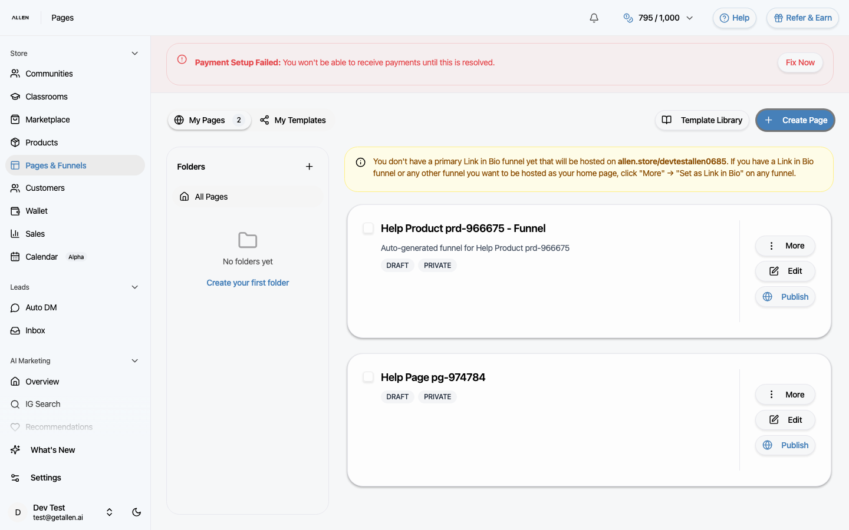Viewport: 849px width, 530px height.
Task: Switch to the My Templates tab
Action: tap(294, 120)
